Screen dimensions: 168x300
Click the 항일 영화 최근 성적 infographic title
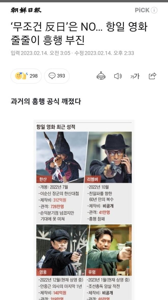pos(55,127)
